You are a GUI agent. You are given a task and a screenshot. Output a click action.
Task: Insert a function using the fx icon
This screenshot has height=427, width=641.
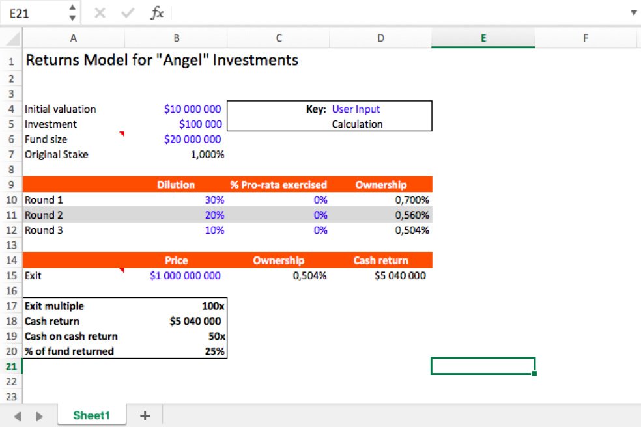[156, 12]
